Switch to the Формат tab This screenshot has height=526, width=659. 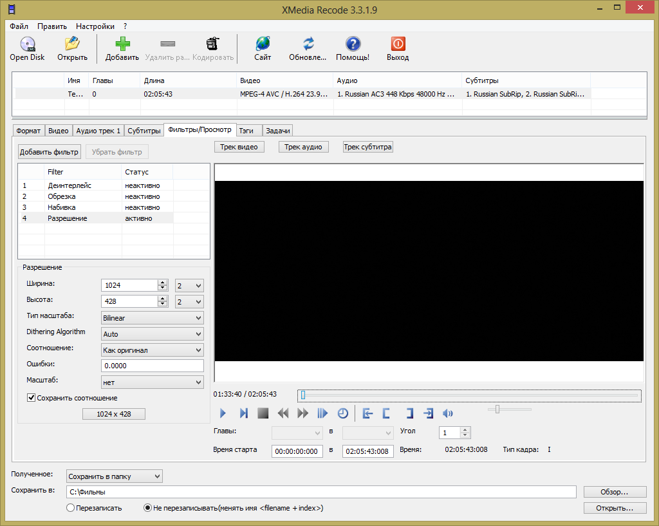[x=28, y=131]
